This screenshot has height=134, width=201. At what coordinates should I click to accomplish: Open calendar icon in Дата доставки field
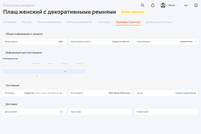click(62, 112)
